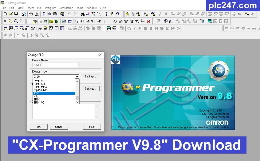The image size is (260, 161).
Task: Save project with the floppy disk icon
Action: tap(16, 14)
